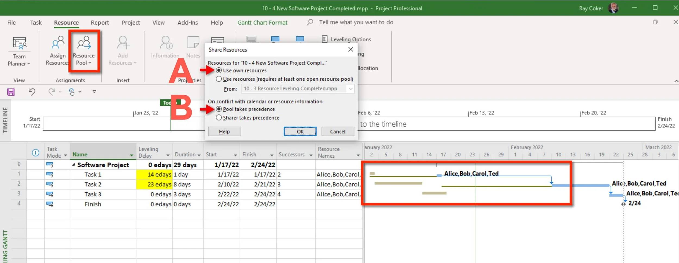Click Task 1 duration cell '1 day'
This screenshot has height=263, width=679.
pos(188,174)
